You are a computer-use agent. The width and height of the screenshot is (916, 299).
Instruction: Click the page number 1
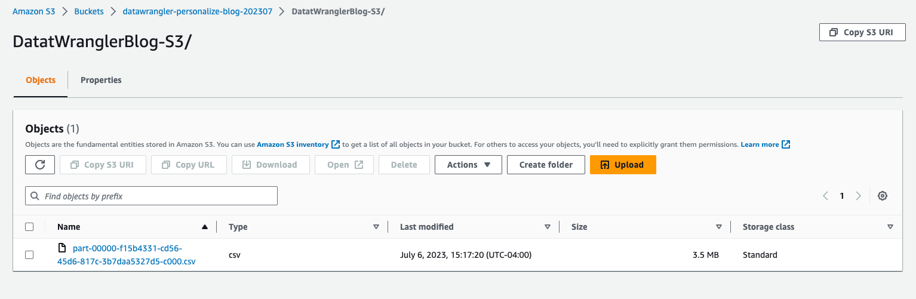[842, 196]
